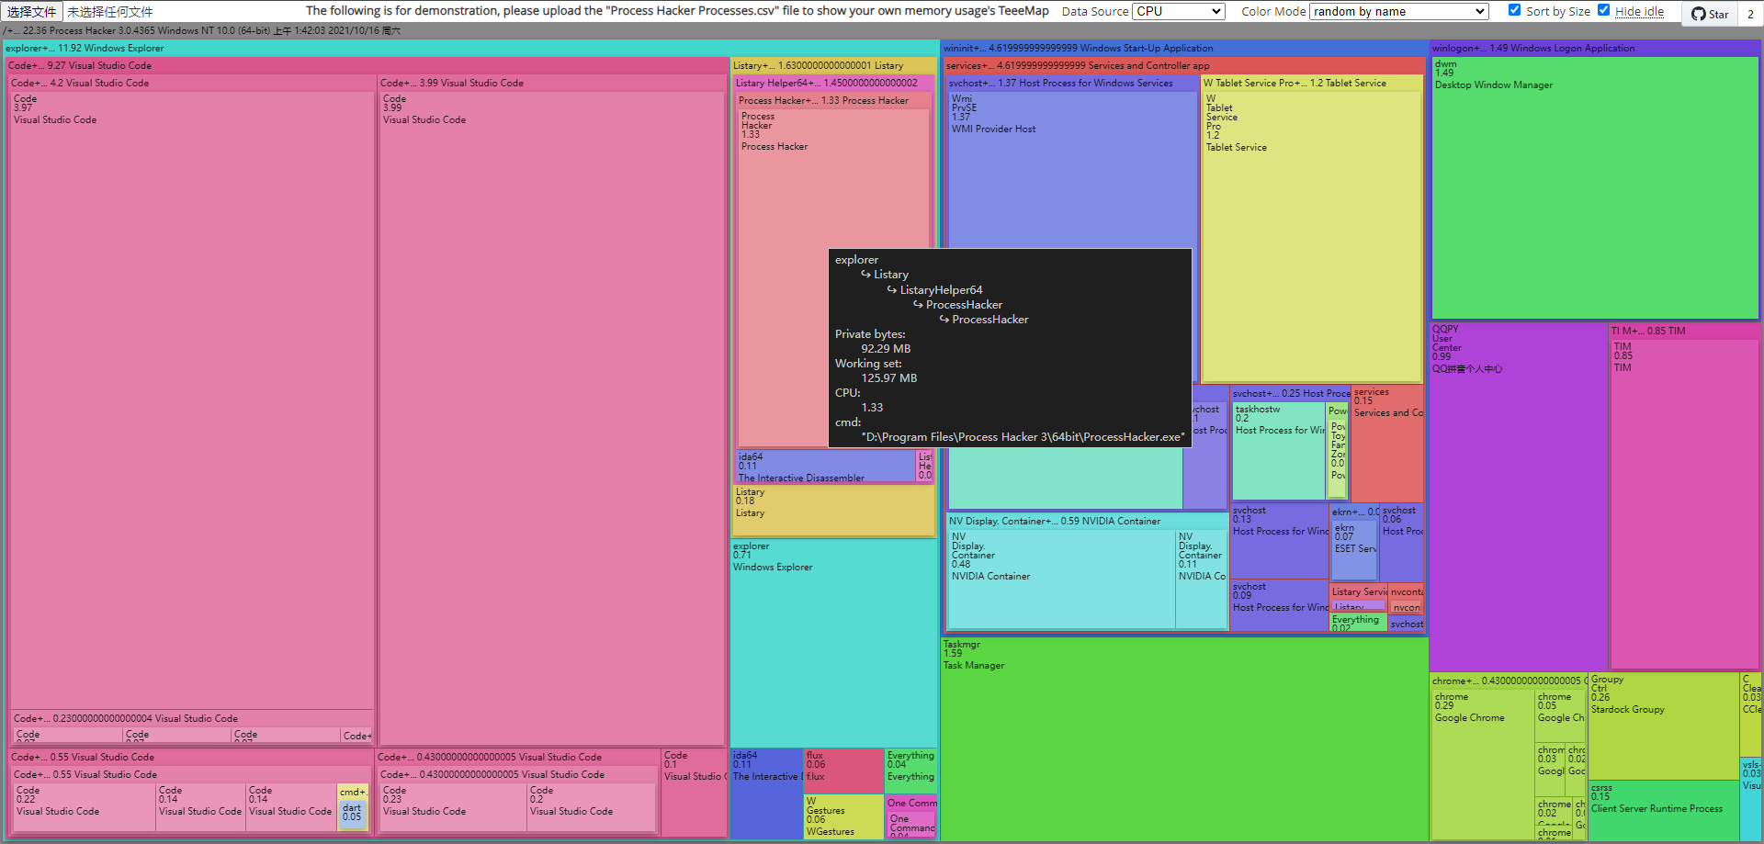Open the GitHub star count 2
This screenshot has width=1764, height=844.
click(1750, 14)
